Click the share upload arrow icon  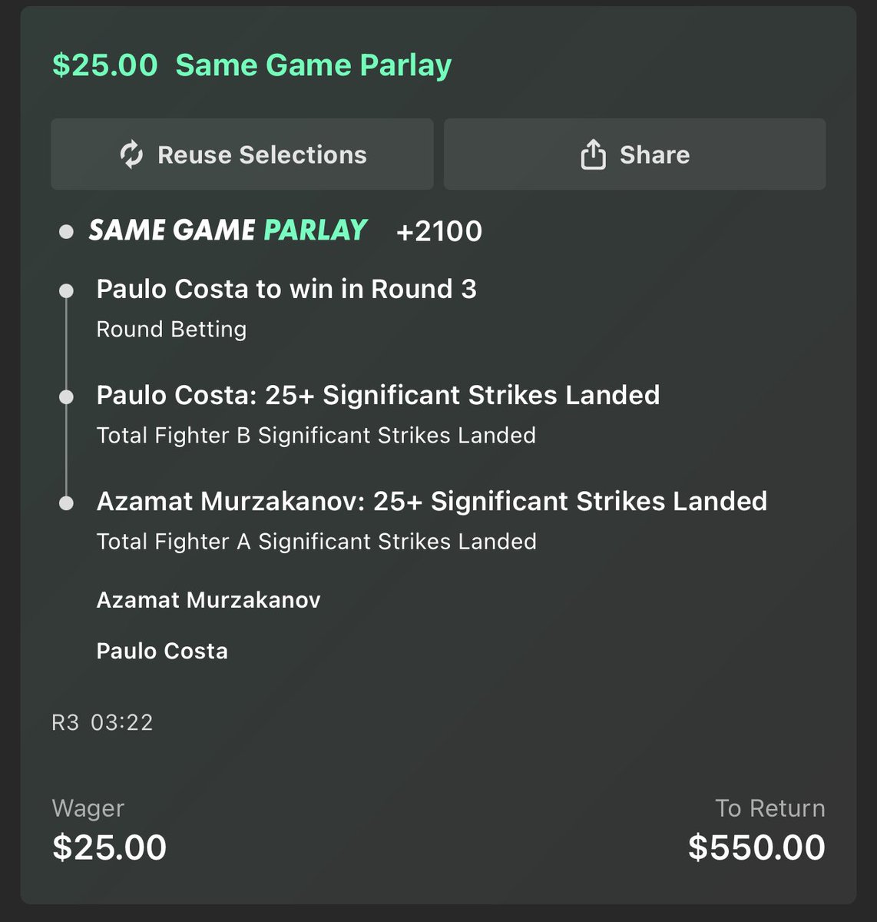click(x=593, y=154)
